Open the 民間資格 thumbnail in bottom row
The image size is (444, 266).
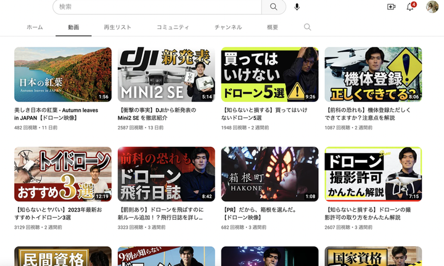click(63, 256)
